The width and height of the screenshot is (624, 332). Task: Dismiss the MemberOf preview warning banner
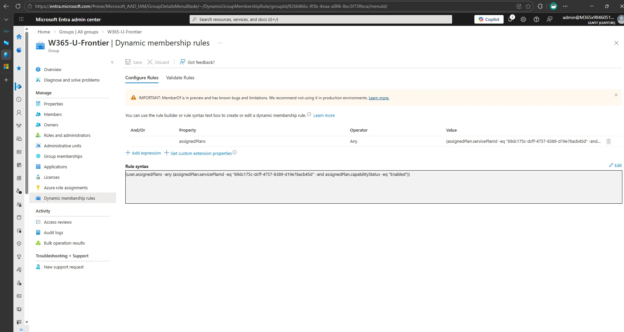[615, 95]
